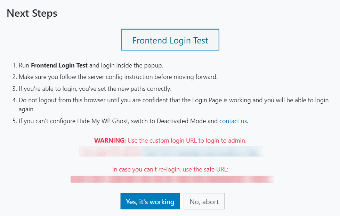Click the bold WARNING label
Image resolution: width=340 pixels, height=216 pixels.
pos(110,141)
